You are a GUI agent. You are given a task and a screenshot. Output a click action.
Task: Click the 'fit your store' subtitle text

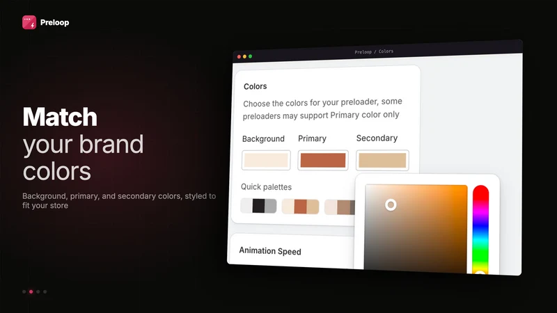(x=45, y=205)
